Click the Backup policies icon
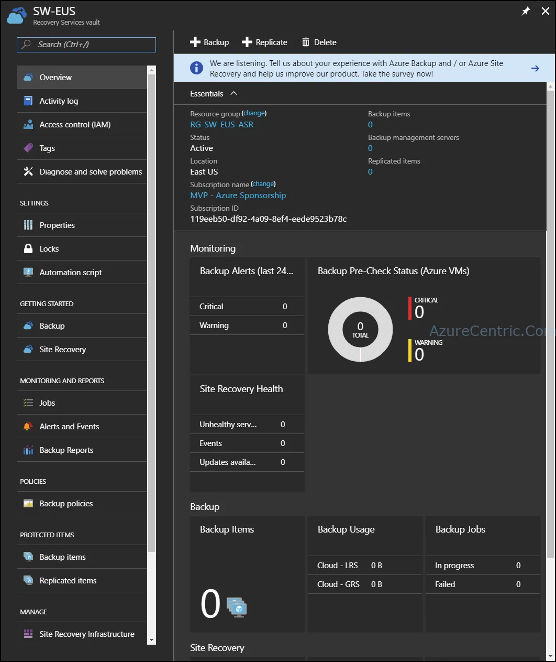Viewport: 556px width, 662px height. [28, 503]
